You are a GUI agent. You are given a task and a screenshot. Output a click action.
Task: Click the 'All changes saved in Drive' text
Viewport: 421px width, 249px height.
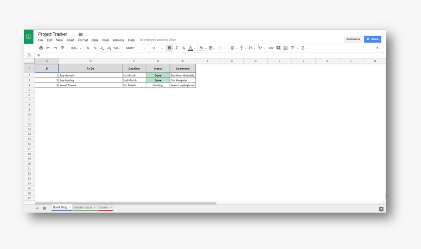click(158, 40)
